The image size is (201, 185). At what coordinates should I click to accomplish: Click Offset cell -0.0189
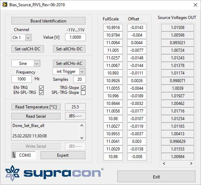tap(137, 96)
